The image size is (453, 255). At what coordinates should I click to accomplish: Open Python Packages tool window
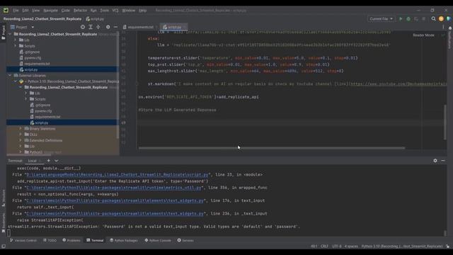(x=124, y=240)
